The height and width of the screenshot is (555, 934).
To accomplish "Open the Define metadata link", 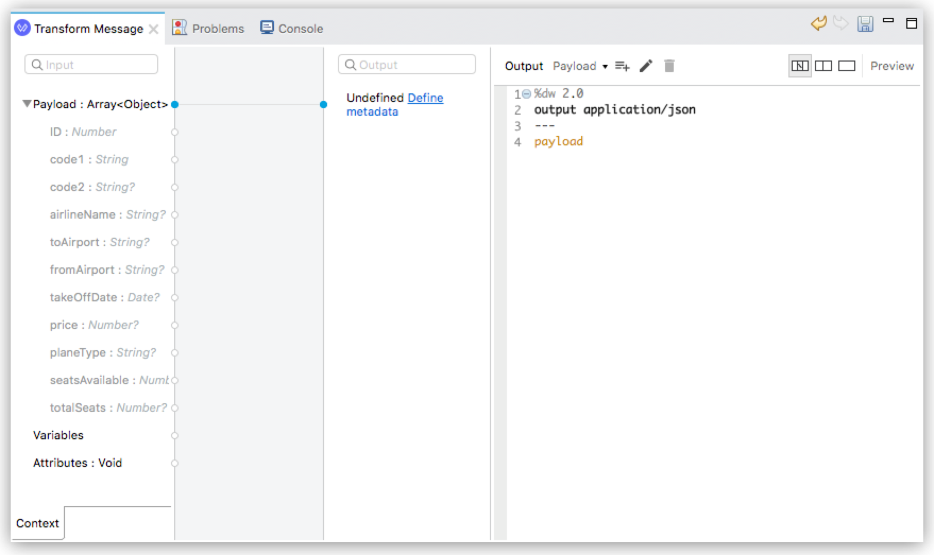I will (x=425, y=98).
